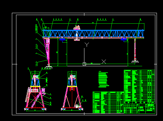This screenshot has width=163, height=121.
Task: Select the yellow beam in the middle side view
Action: click(x=72, y=86)
